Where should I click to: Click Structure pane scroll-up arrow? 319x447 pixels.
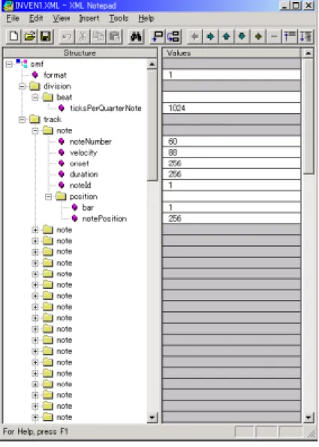(152, 64)
